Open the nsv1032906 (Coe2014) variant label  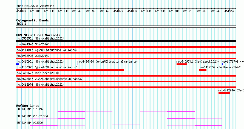(x=33, y=56)
